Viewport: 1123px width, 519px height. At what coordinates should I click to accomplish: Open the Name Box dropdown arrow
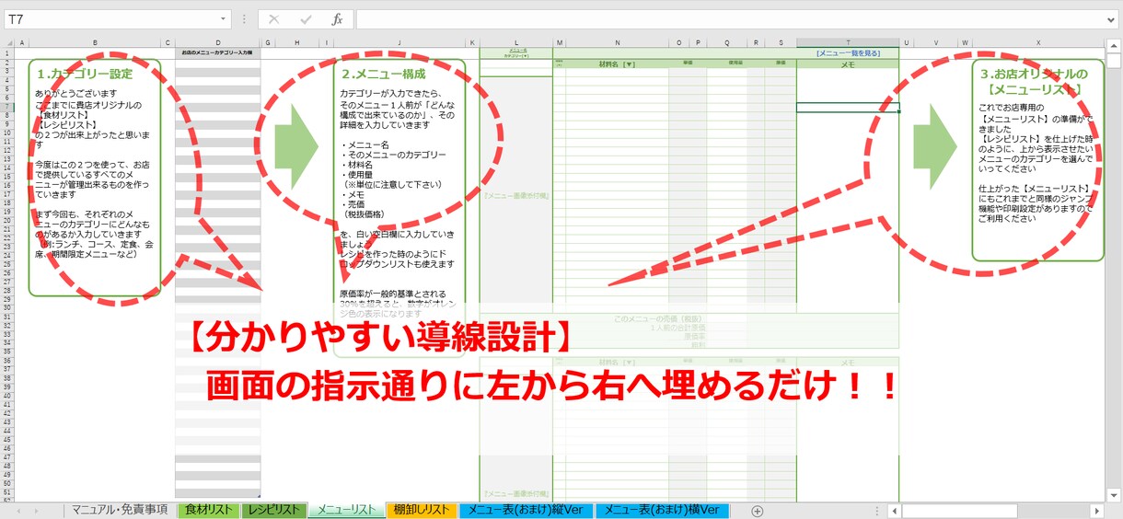(224, 19)
